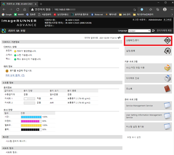Click the iR-ADV C3525 device name text
174x155 pixels.
coord(72,20)
